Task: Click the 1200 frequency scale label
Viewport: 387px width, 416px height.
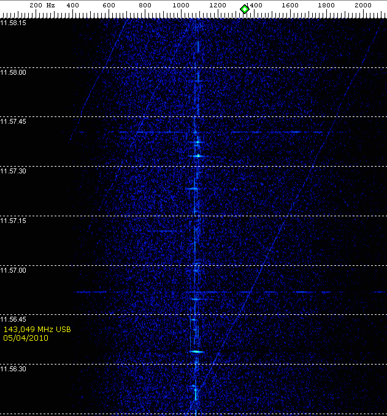Action: pyautogui.click(x=218, y=5)
